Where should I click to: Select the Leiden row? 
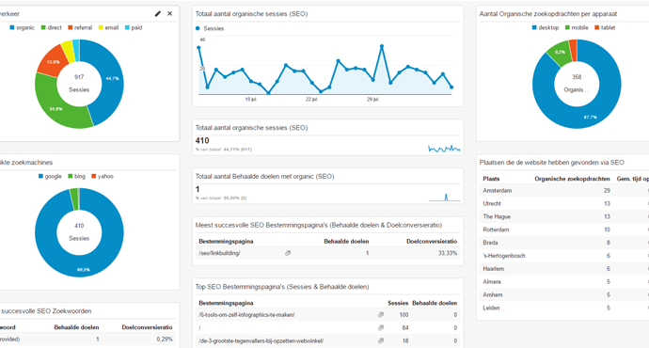[564, 308]
